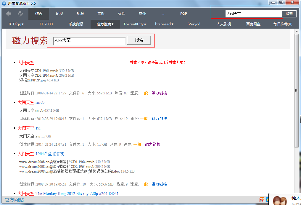Image resolution: width=301 pixels, height=205 pixels.
Task: Click the 大小: 559.5 MB value
Action: [100, 93]
